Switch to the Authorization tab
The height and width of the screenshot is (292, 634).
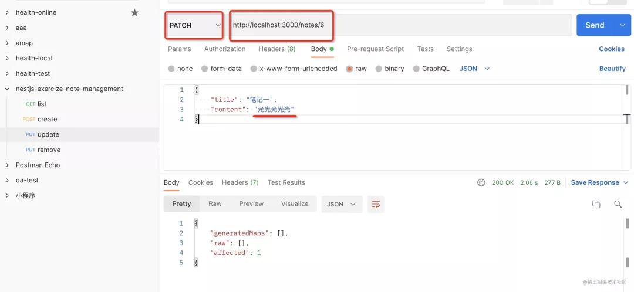[225, 49]
